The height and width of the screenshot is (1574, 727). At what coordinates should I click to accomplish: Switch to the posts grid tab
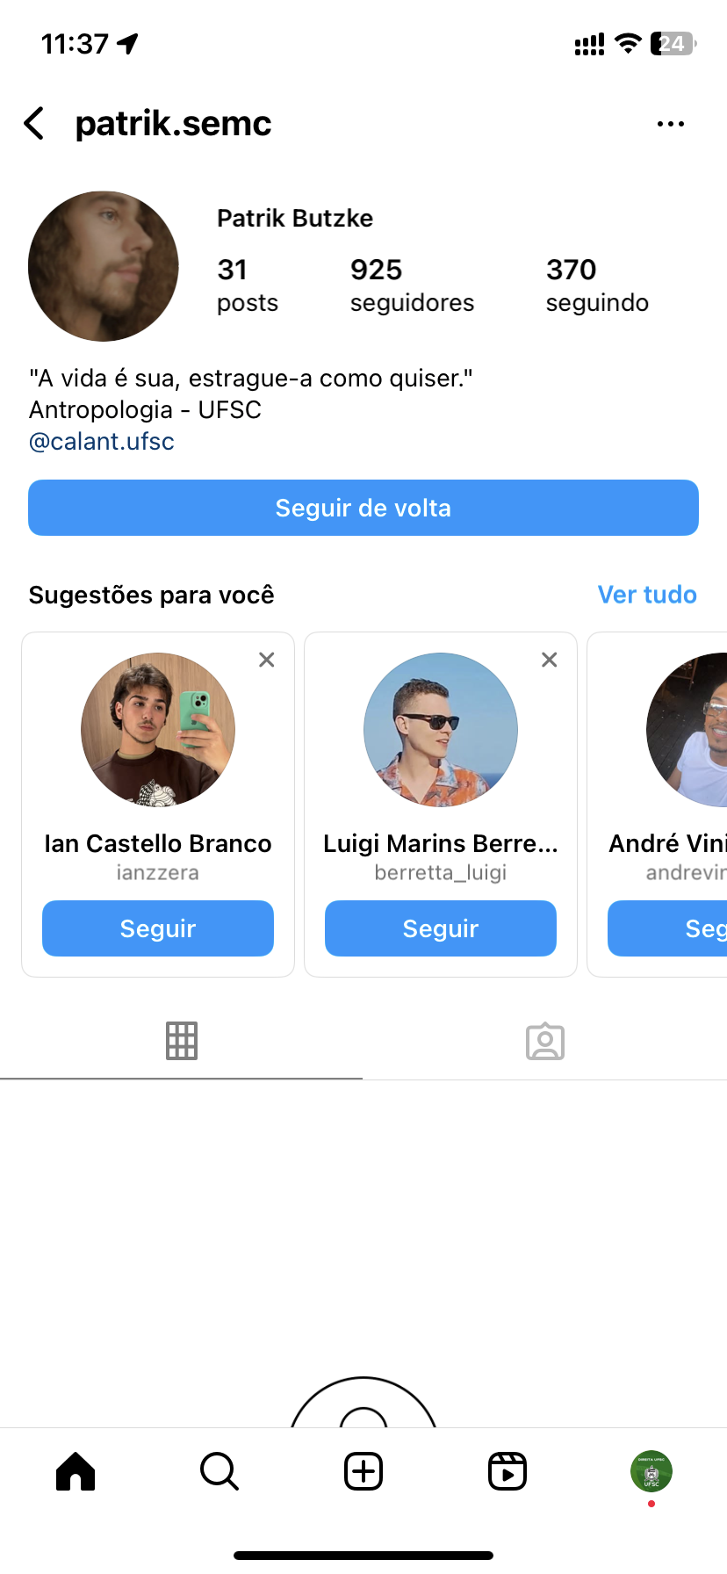pos(182,1041)
